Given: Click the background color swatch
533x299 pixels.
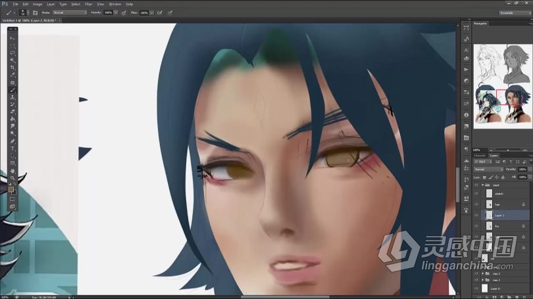Looking at the screenshot, I should point(14,193).
